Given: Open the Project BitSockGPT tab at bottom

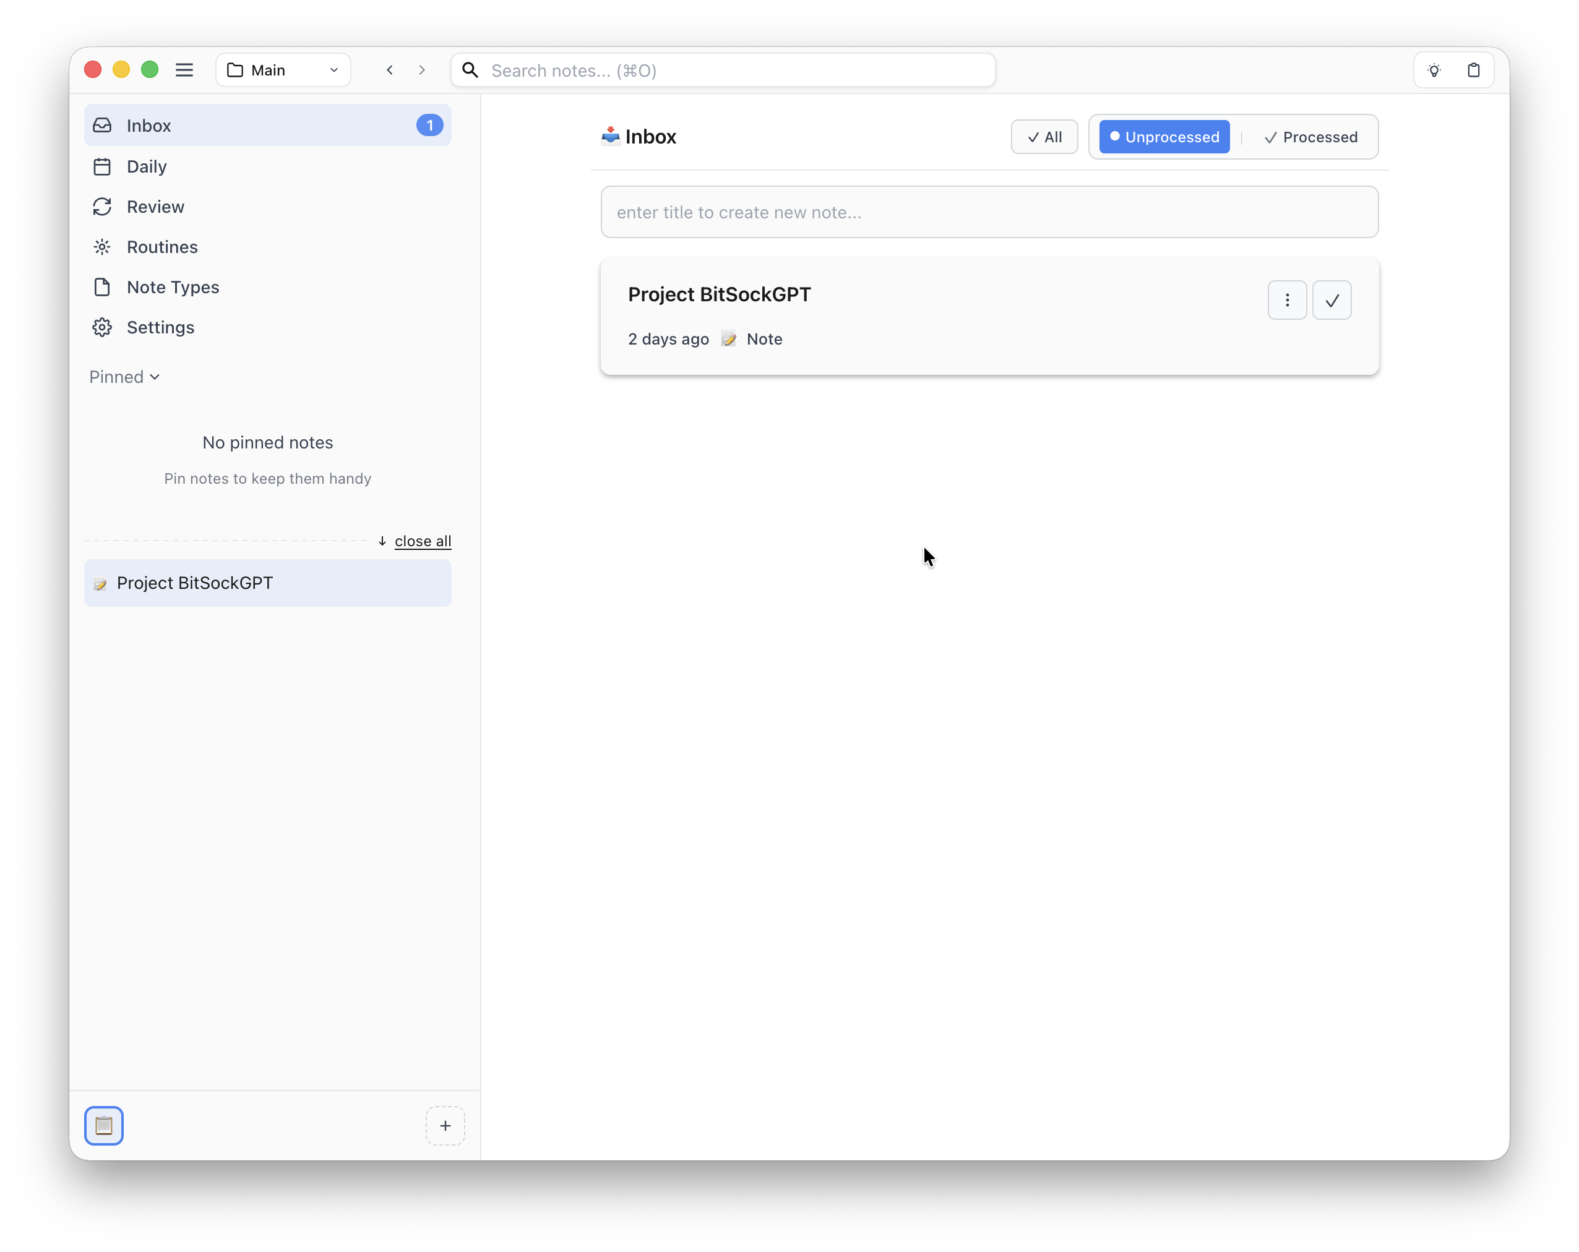Looking at the screenshot, I should point(267,583).
